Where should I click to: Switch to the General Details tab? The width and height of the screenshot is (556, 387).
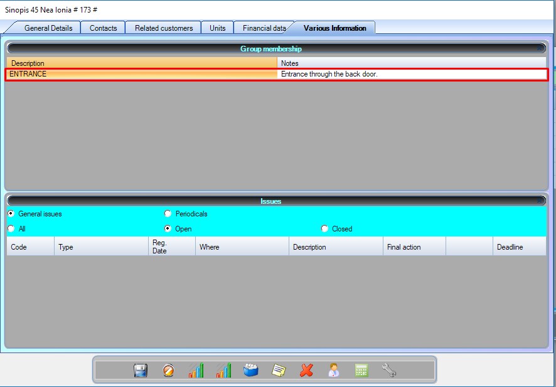tap(48, 28)
